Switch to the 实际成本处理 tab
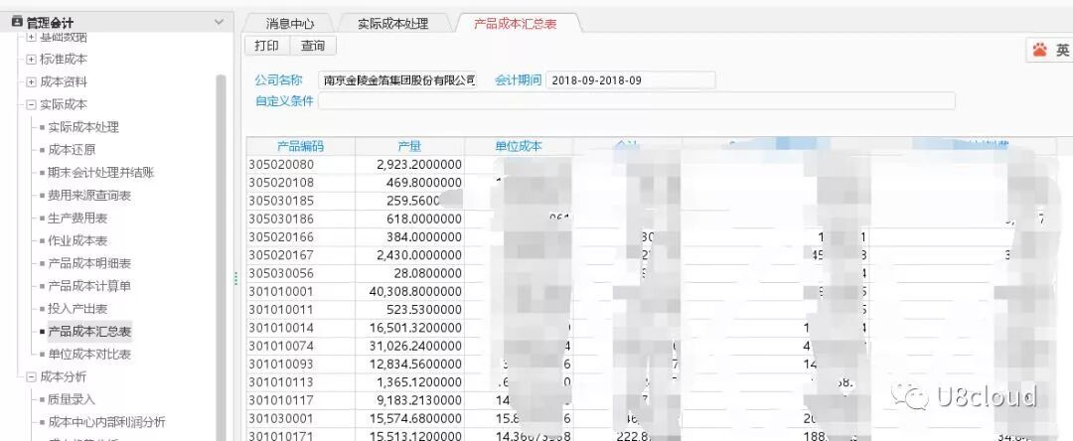This screenshot has width=1073, height=441. click(392, 23)
